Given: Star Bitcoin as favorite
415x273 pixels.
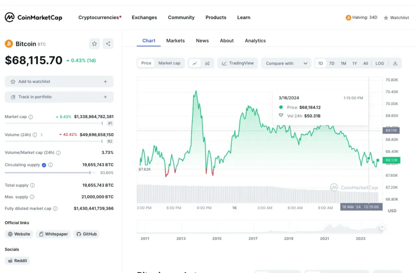Looking at the screenshot, I should tap(94, 44).
